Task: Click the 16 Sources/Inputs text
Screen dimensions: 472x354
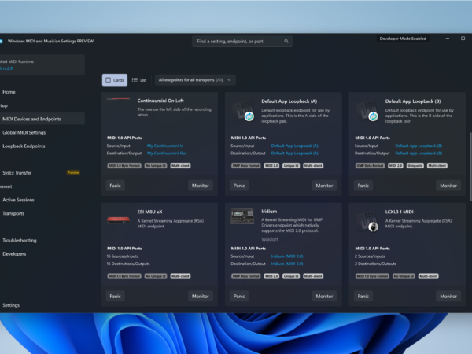Action: coord(123,256)
